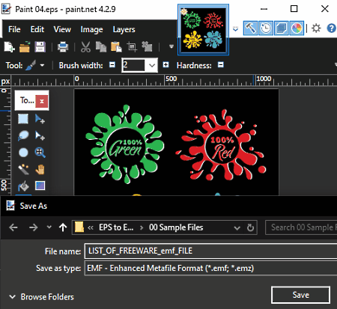The image size is (337, 309).
Task: Click the Paste clipboard icon
Action: coord(116,46)
